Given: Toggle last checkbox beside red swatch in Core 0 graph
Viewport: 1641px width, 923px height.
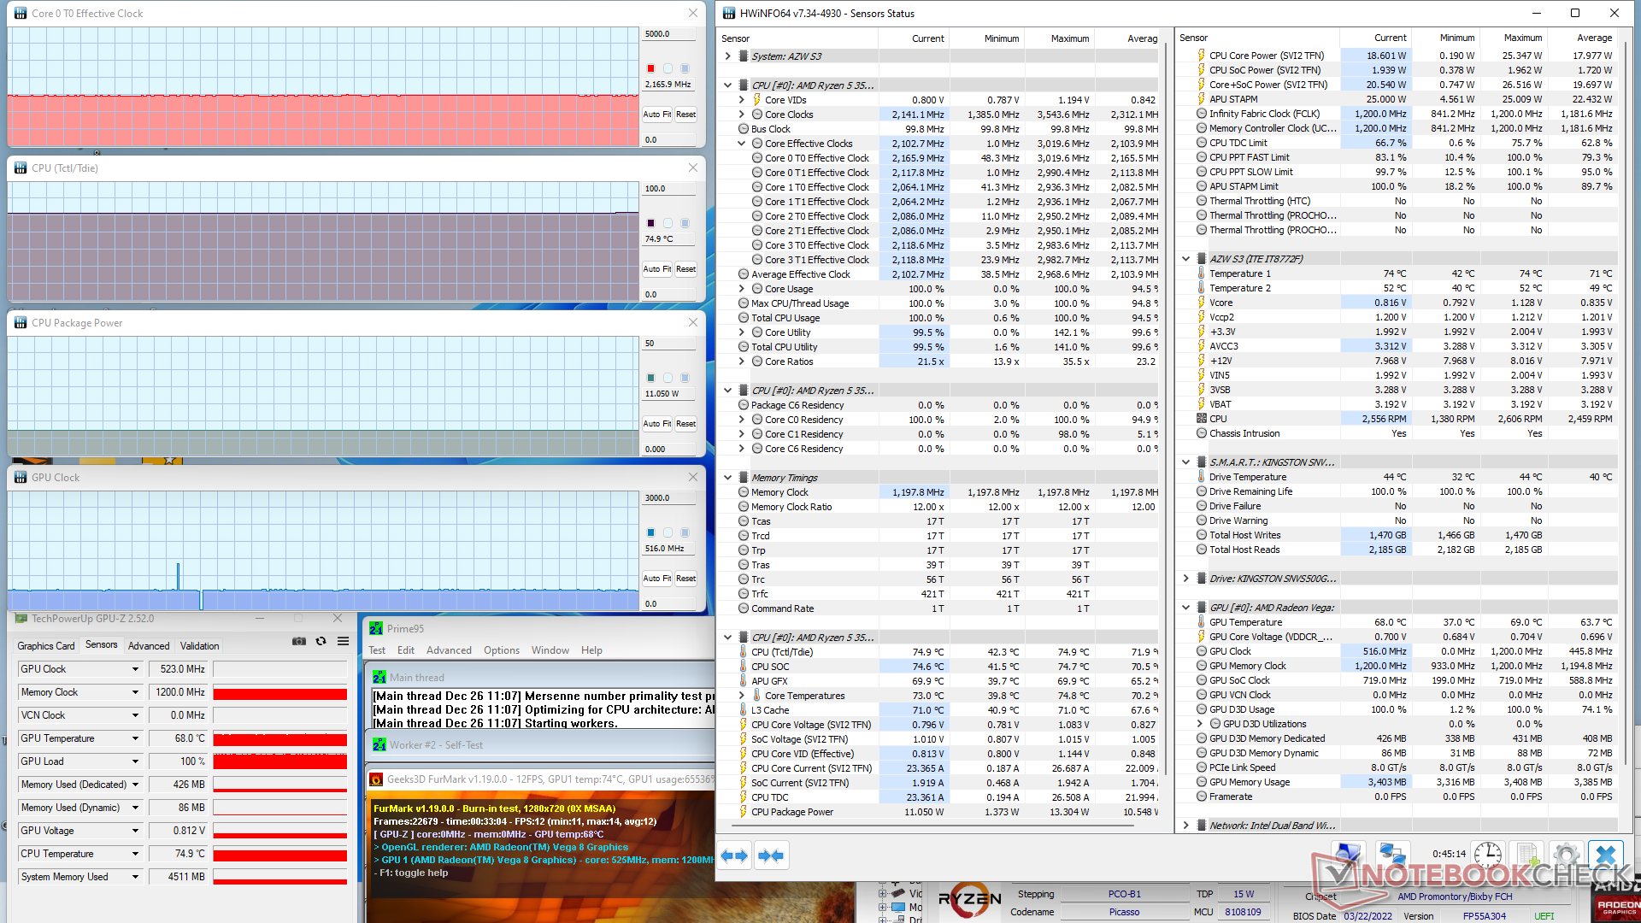Looking at the screenshot, I should tap(685, 68).
